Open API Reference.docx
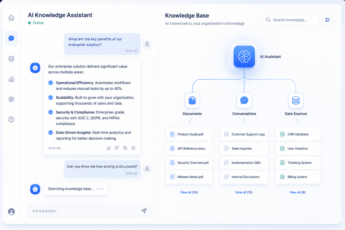The width and height of the screenshot is (345, 230). [189, 148]
